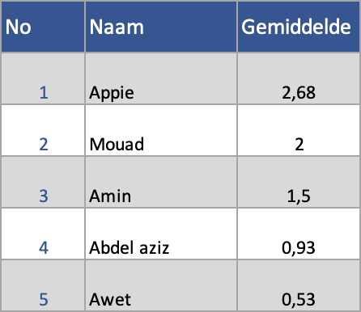
Task: Select the Amin name cell
Action: click(x=161, y=182)
